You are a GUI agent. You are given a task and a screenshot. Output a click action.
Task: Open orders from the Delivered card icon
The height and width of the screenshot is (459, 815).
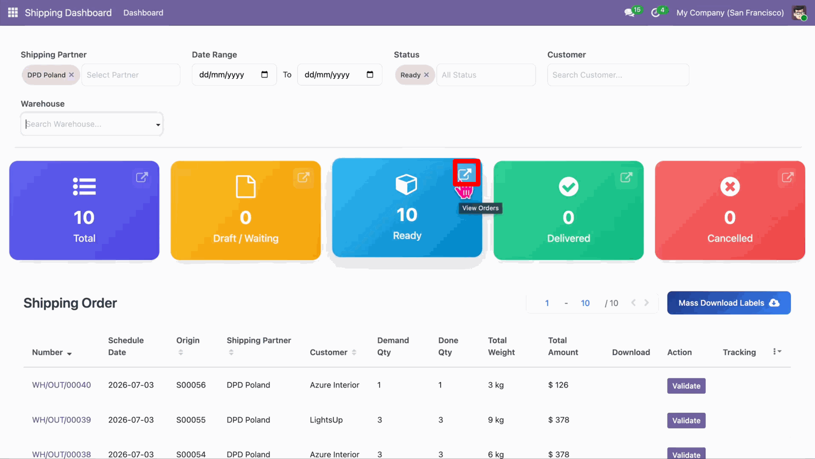[x=626, y=177]
